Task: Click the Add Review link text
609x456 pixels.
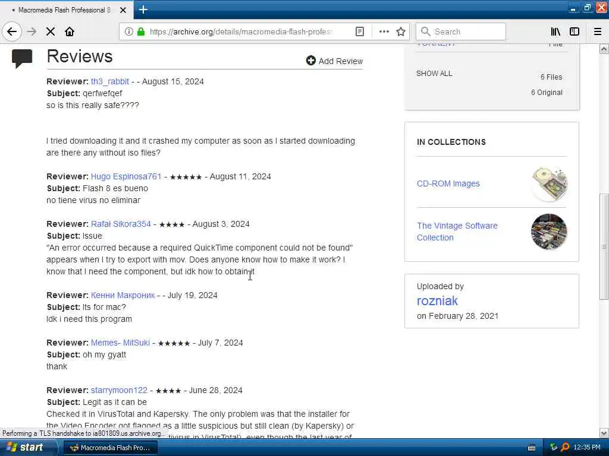Action: coord(341,61)
